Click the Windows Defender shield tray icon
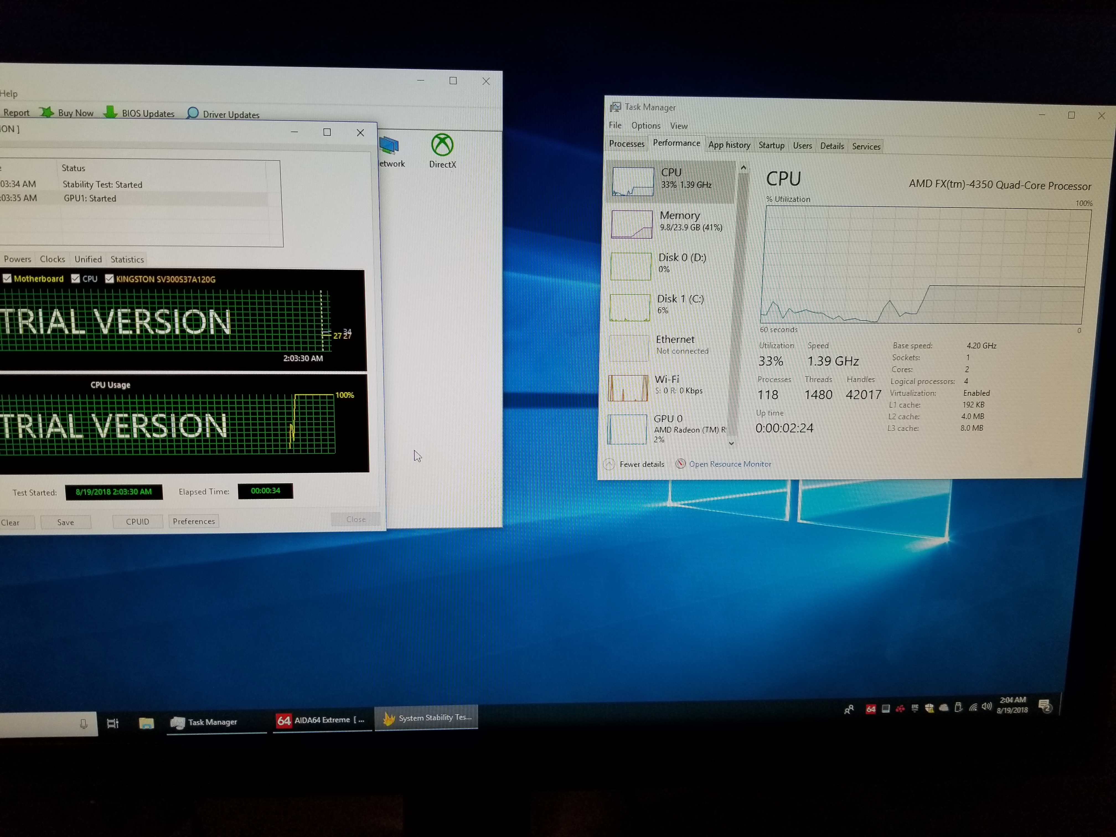 click(929, 708)
